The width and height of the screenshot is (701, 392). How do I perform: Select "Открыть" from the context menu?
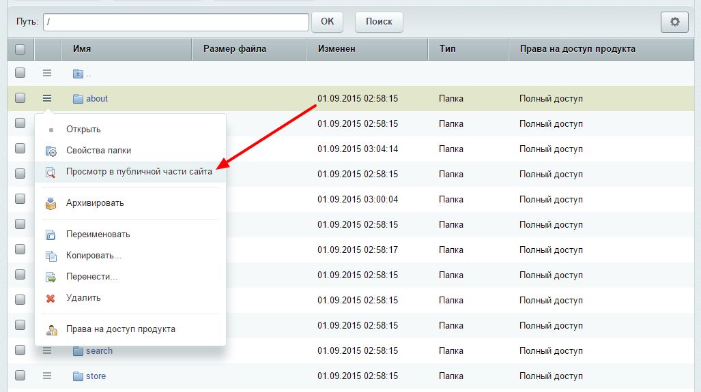(x=83, y=130)
